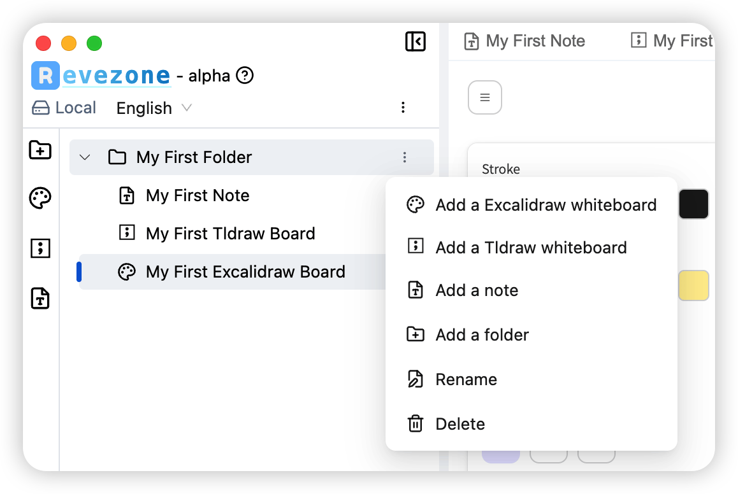Open the English language dropdown
This screenshot has width=738, height=494.
pos(154,108)
